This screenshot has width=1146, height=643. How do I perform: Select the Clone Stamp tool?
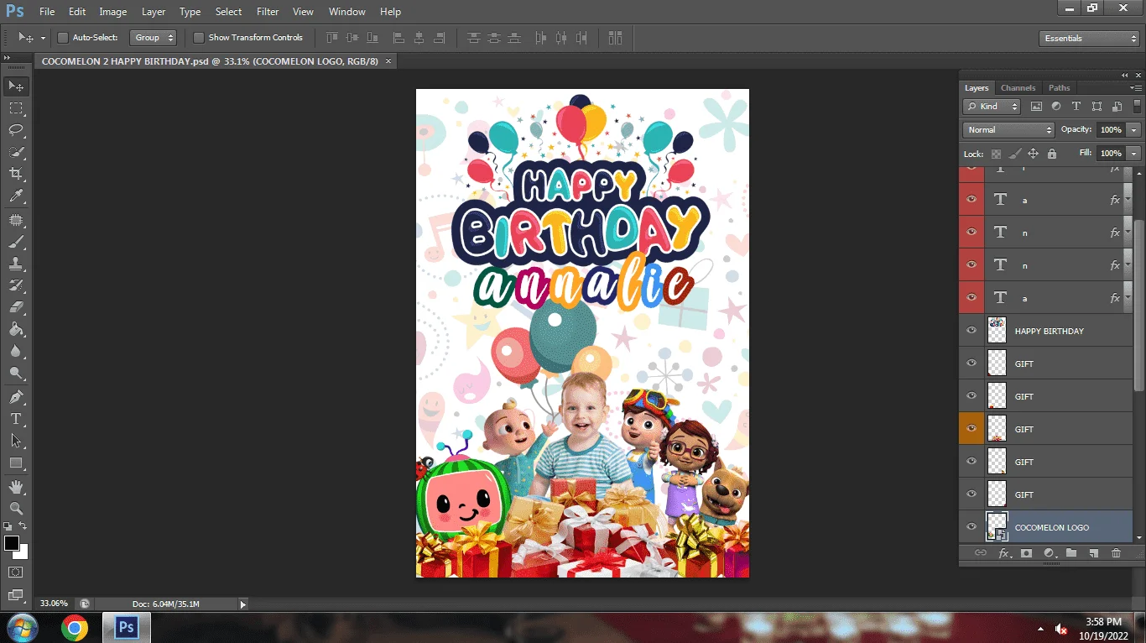tap(16, 264)
